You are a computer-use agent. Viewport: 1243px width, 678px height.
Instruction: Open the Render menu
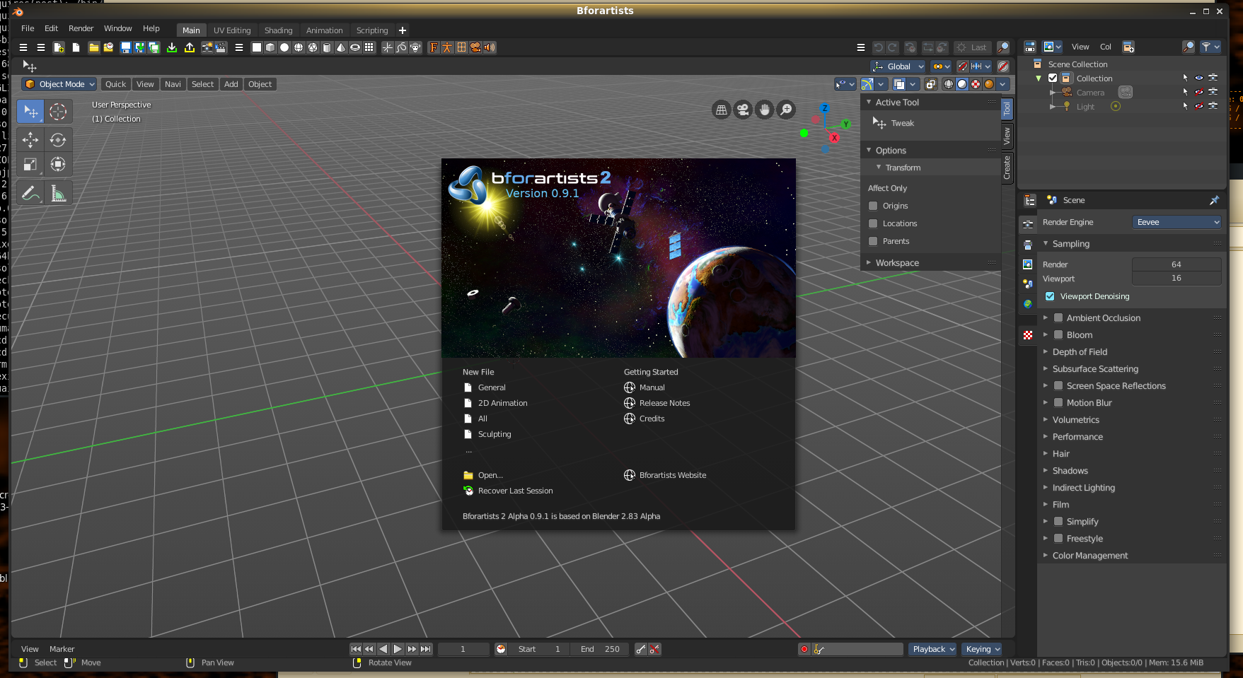coord(81,28)
